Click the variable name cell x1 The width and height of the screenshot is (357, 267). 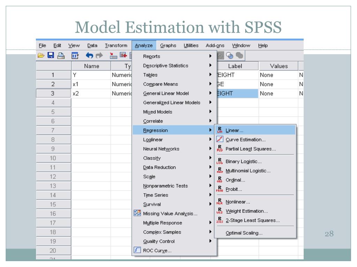pyautogui.click(x=91, y=84)
